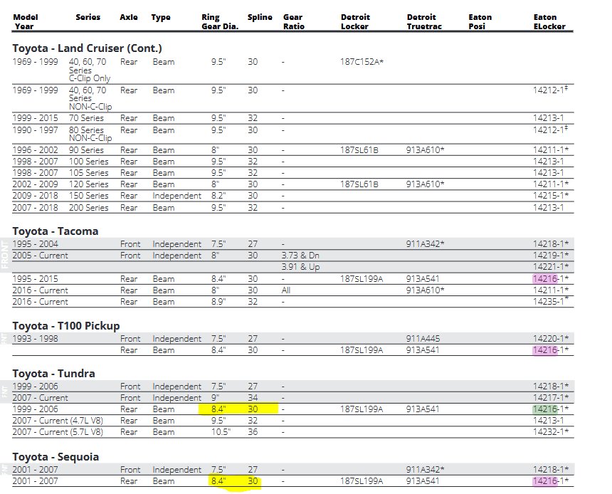The image size is (612, 494).
Task: Select ELocker part number 14220-1*
Action: [551, 339]
